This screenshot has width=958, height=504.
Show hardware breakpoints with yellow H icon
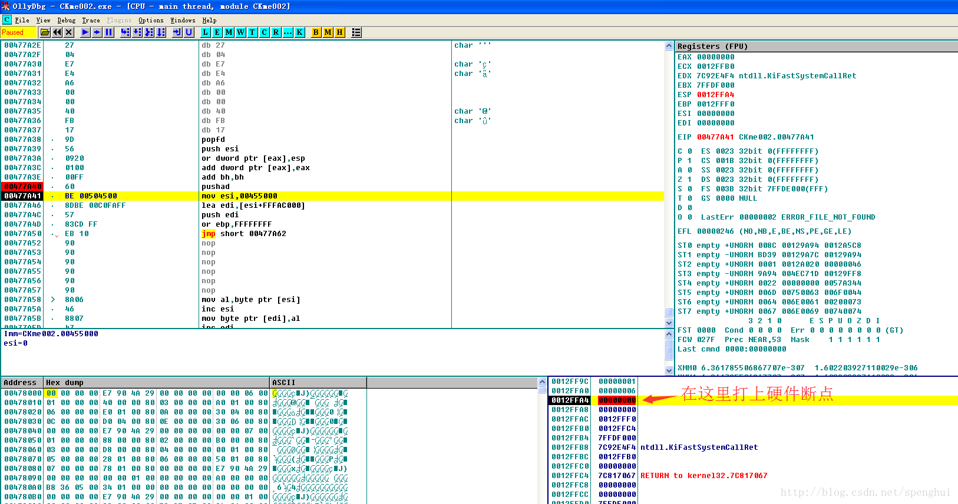[x=340, y=32]
